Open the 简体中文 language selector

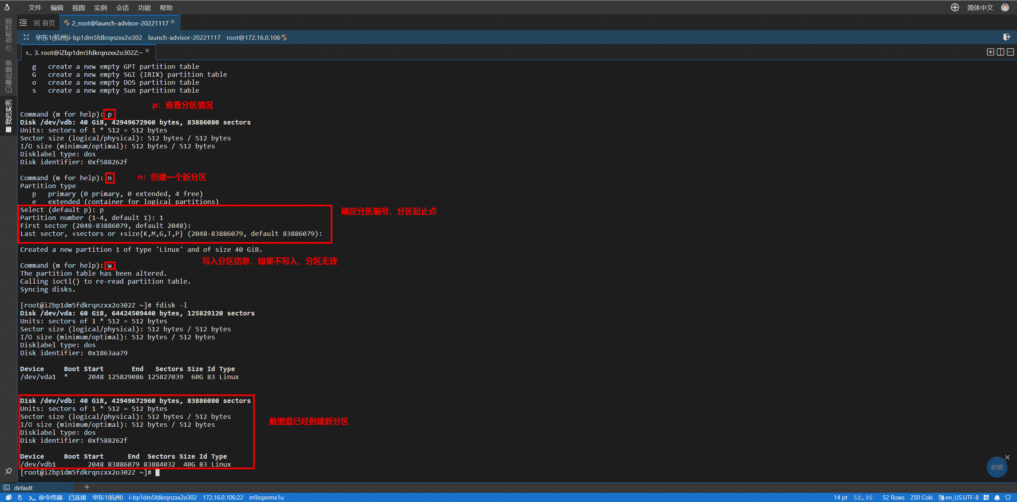(x=980, y=8)
